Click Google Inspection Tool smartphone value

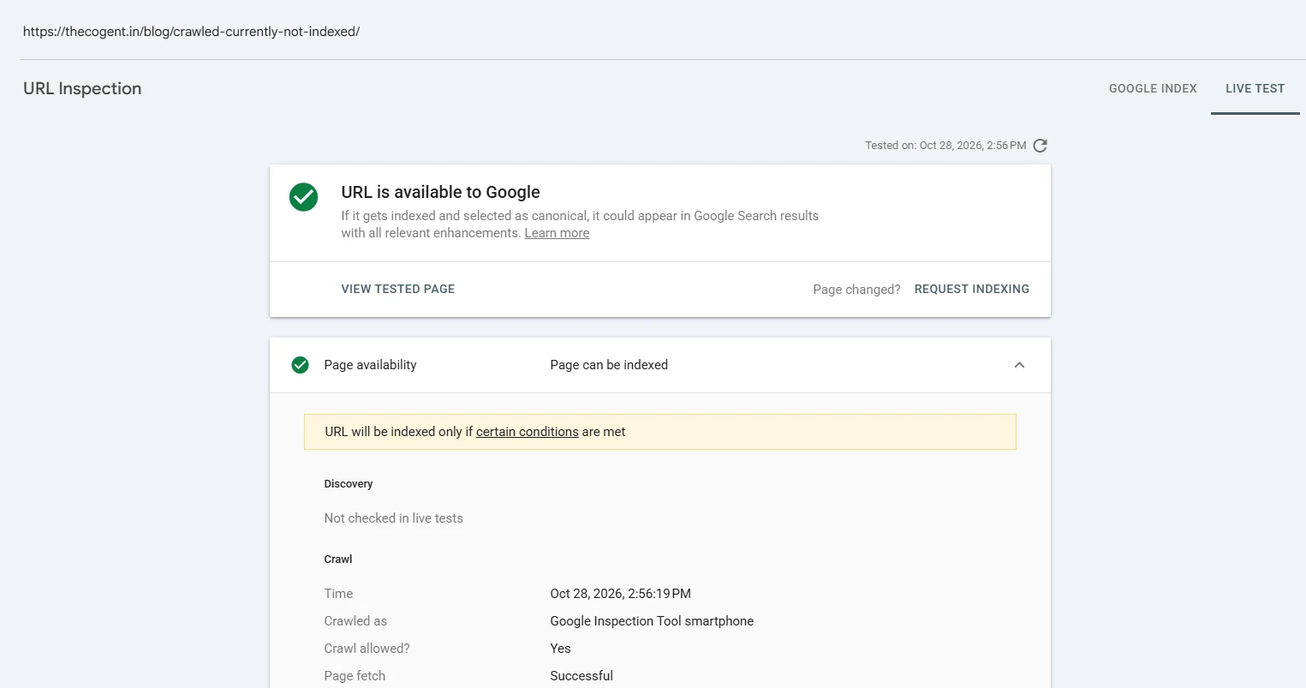[x=652, y=621]
